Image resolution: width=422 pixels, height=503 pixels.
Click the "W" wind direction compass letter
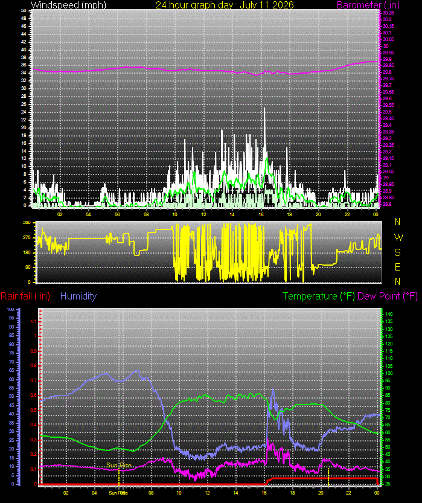[398, 237]
